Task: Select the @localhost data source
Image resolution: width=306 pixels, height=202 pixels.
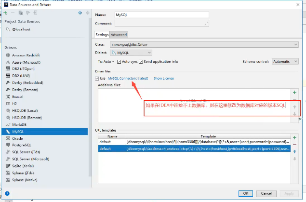Action: [21, 29]
